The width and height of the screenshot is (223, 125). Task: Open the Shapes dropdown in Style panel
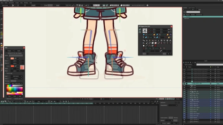tap(9, 51)
